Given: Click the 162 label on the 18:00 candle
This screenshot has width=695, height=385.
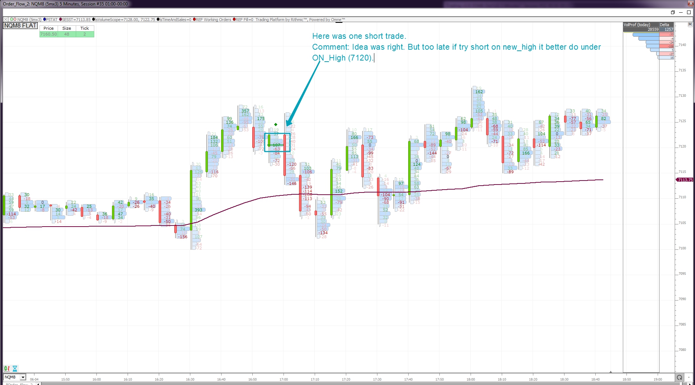Looking at the screenshot, I should pyautogui.click(x=479, y=92).
